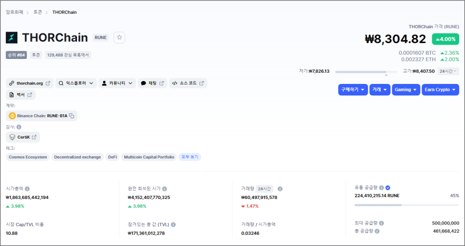Click the ₩8,304.82 price value
The height and width of the screenshot is (246, 465).
[395, 39]
